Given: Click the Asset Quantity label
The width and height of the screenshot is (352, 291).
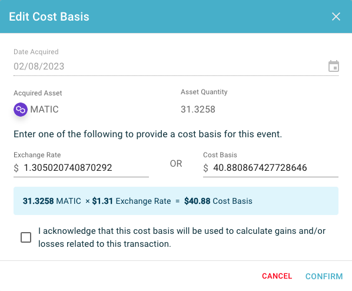Looking at the screenshot, I should [204, 92].
